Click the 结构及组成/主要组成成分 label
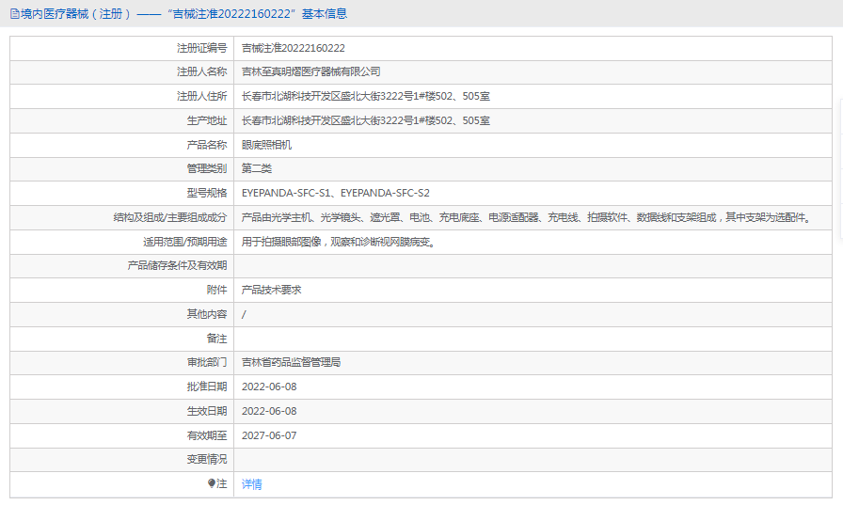Image resolution: width=843 pixels, height=505 pixels. pyautogui.click(x=170, y=217)
